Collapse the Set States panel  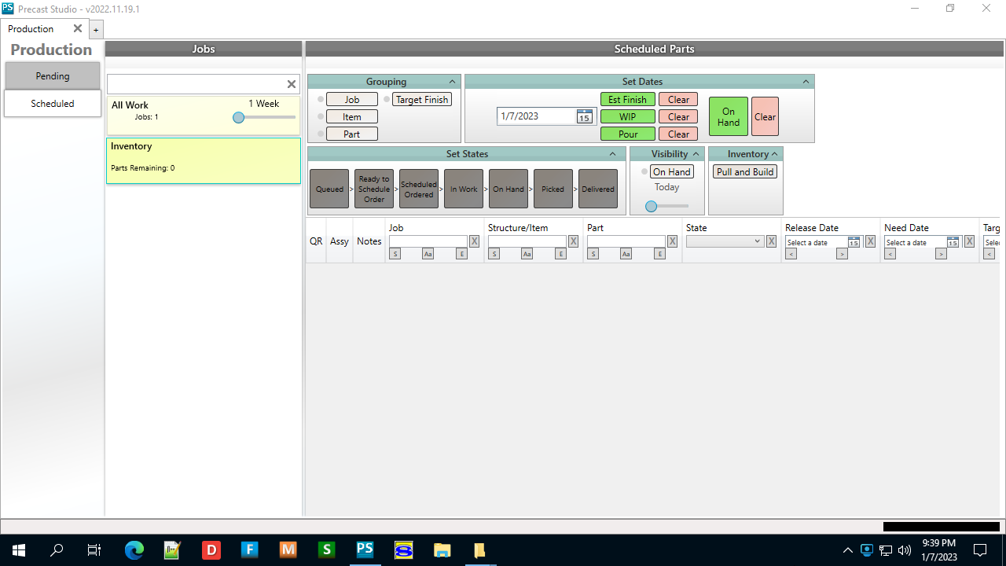pyautogui.click(x=612, y=154)
